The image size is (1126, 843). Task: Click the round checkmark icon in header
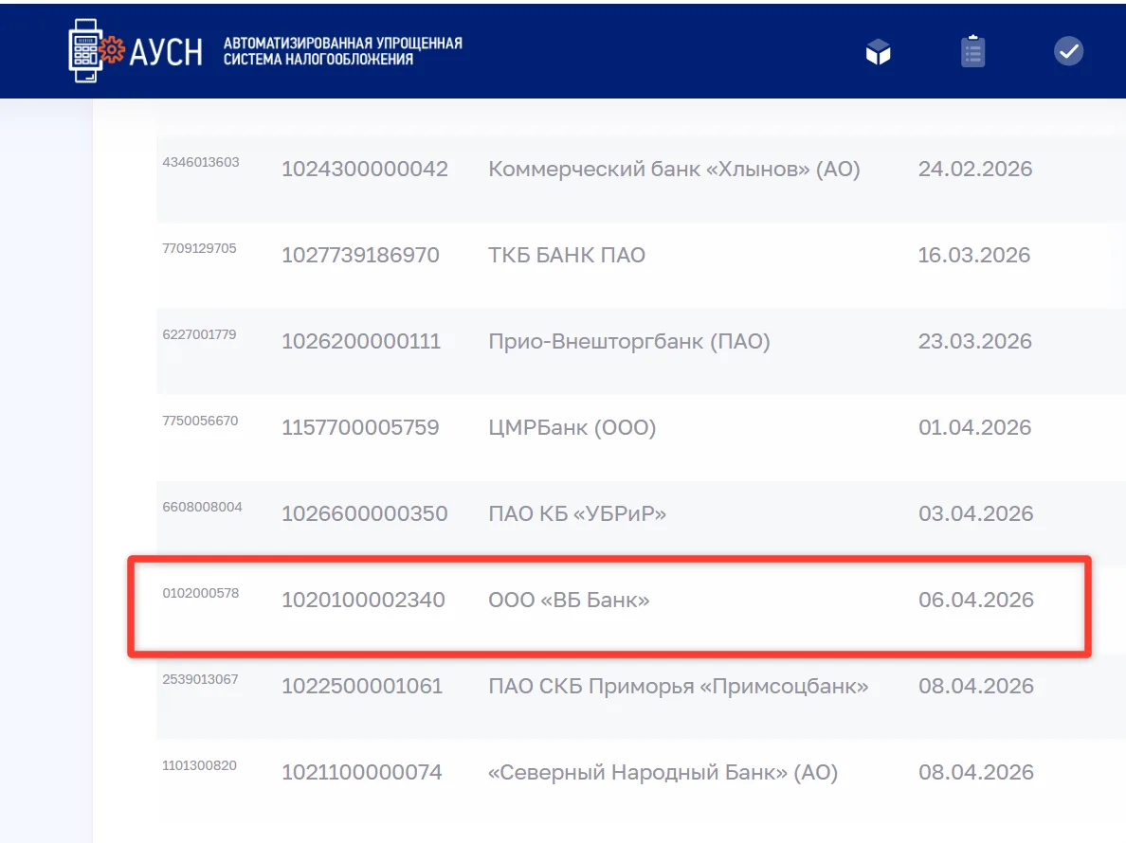click(x=1068, y=51)
